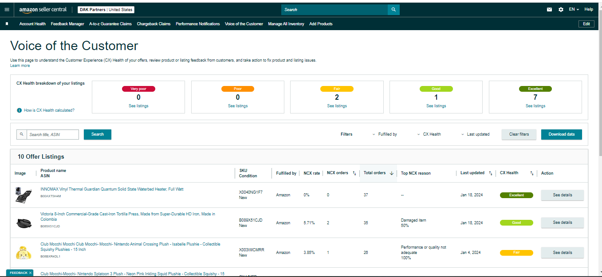Open Voice of the Customer menu item
602x277 pixels.
(x=244, y=24)
